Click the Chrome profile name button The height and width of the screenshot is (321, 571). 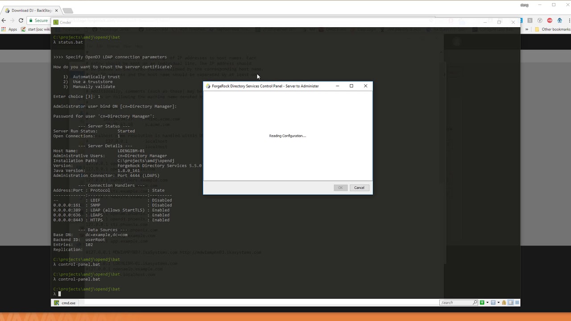click(x=525, y=5)
